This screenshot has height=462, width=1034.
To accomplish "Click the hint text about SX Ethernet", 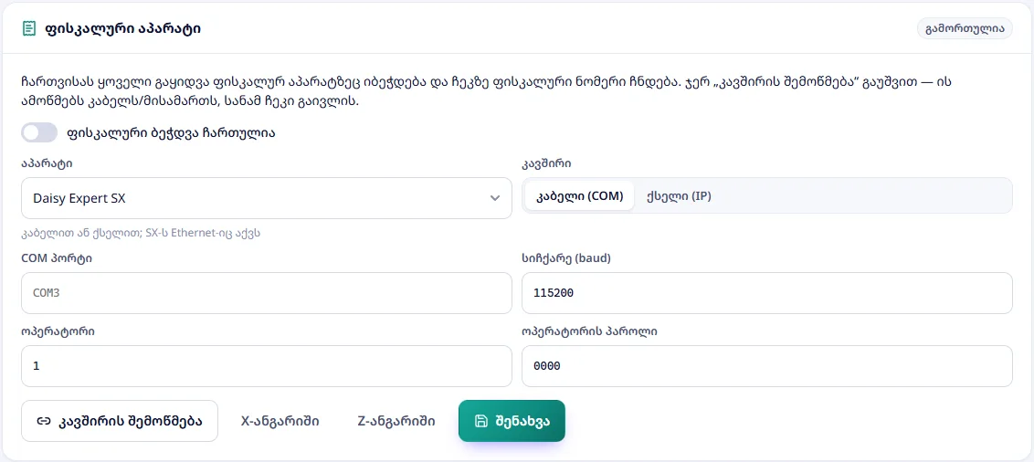I will click(x=139, y=234).
